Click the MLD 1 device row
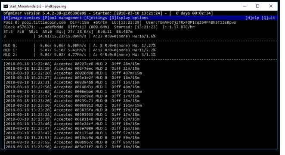The width and height of the screenshot is (285, 155). click(79, 50)
